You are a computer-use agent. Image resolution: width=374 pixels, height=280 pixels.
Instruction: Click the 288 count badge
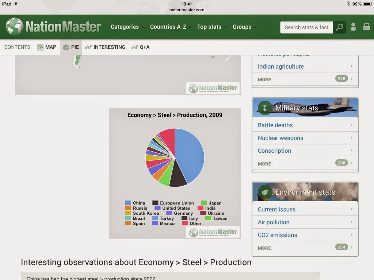point(341,163)
